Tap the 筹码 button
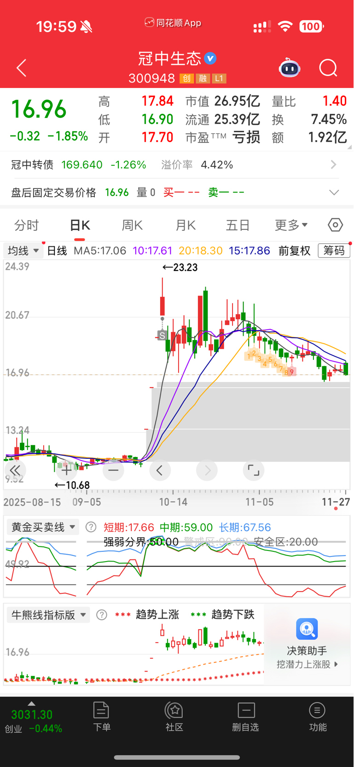The width and height of the screenshot is (354, 767). (x=334, y=251)
